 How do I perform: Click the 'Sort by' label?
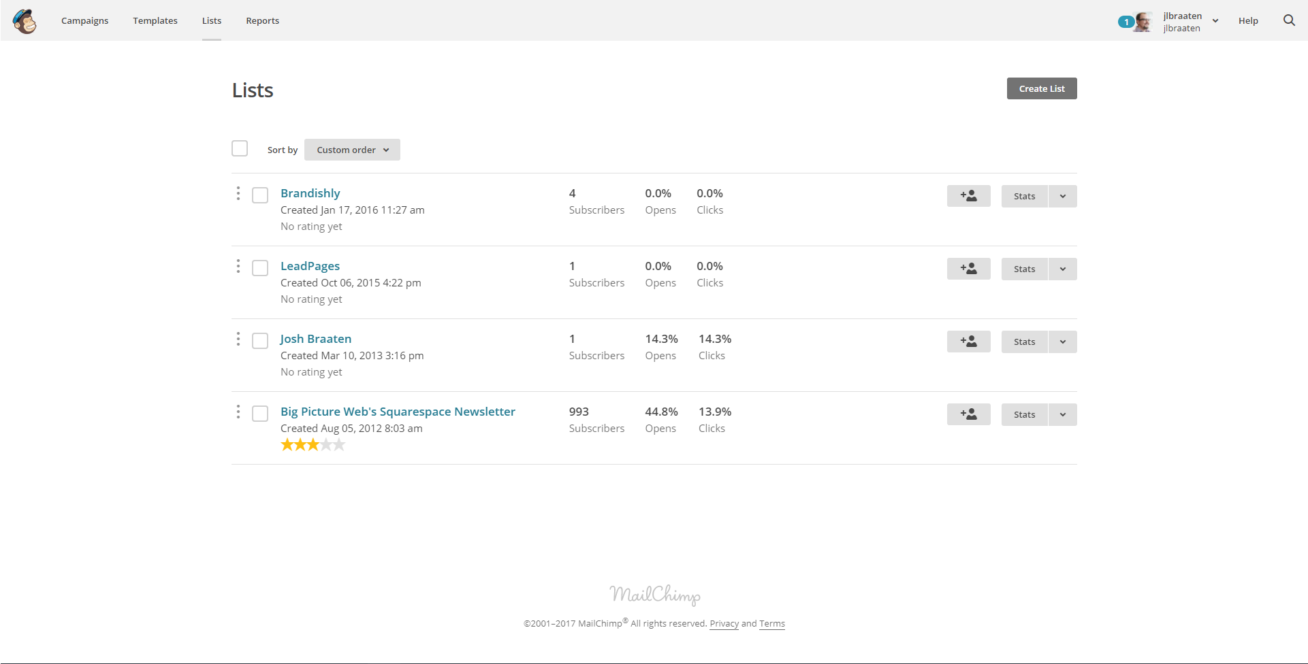coord(283,150)
